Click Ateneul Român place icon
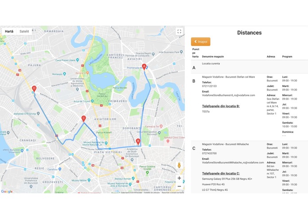 [x=133, y=179]
